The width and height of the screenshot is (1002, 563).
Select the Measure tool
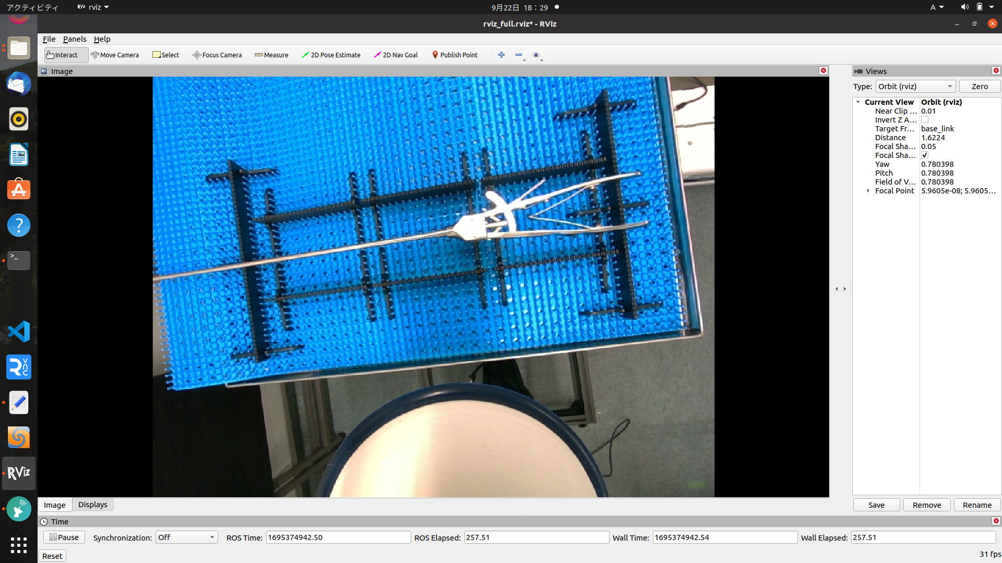click(x=271, y=55)
